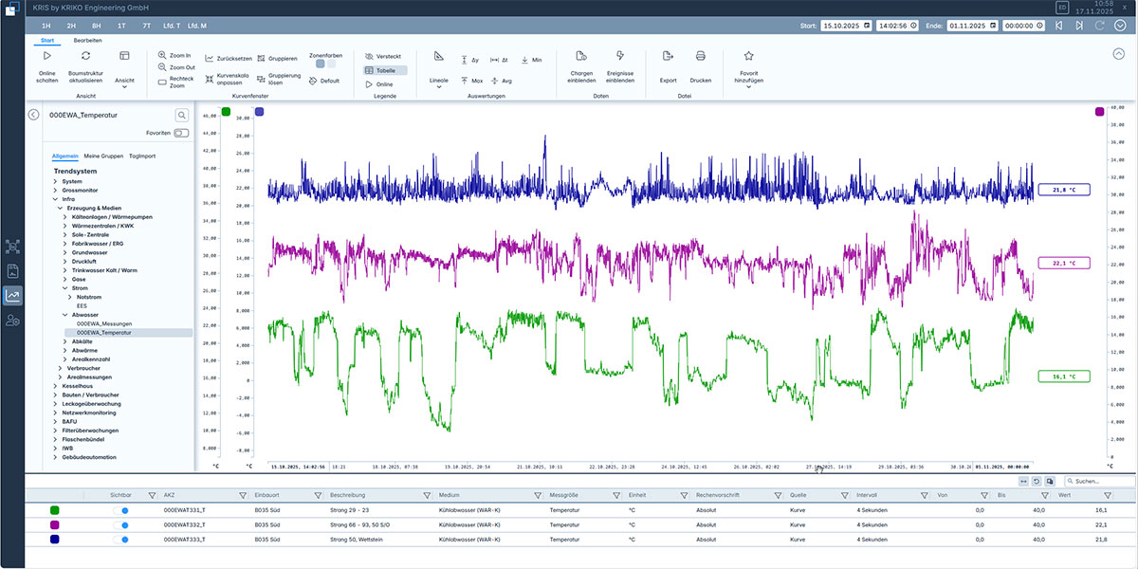
Task: Select the 7T time range button
Action: tap(146, 26)
